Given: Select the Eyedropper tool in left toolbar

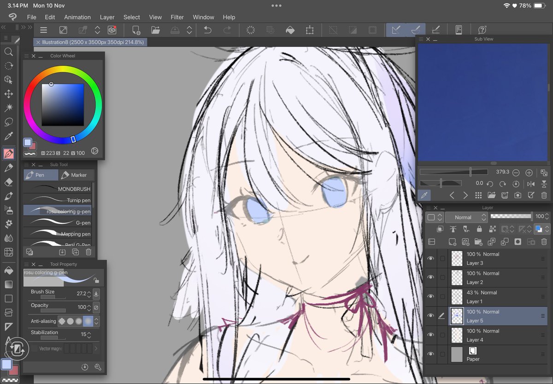Looking at the screenshot, I should [x=8, y=136].
